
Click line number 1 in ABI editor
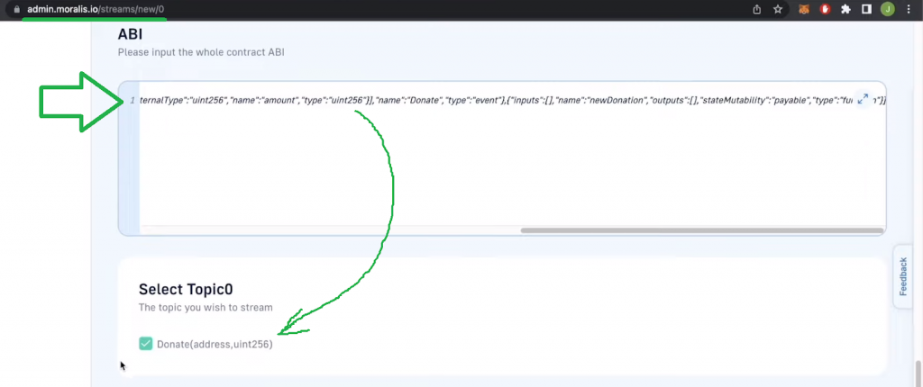coord(133,100)
